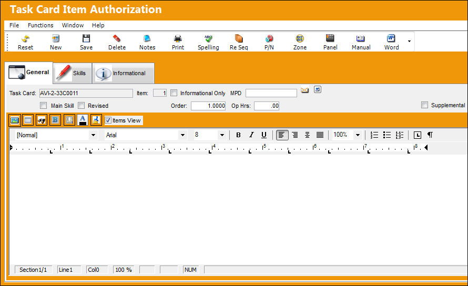The height and width of the screenshot is (286, 468).
Task: Open the font size dropdown
Action: pyautogui.click(x=222, y=135)
